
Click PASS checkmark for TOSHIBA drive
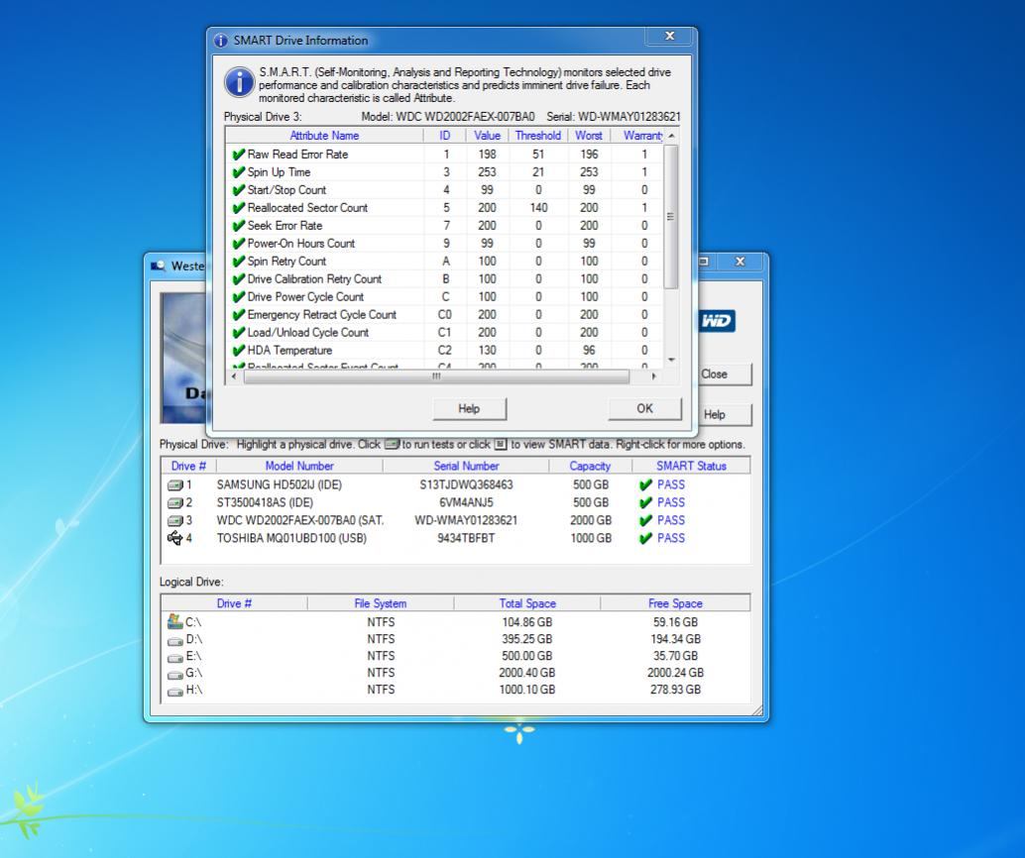click(x=646, y=538)
